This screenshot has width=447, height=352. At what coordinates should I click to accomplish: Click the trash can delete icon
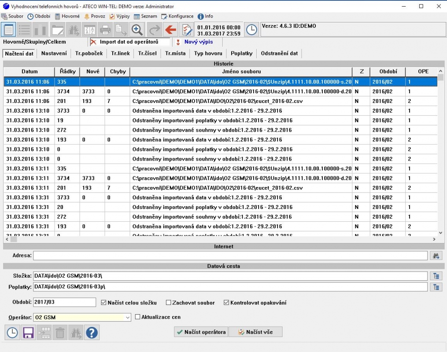[60, 332]
